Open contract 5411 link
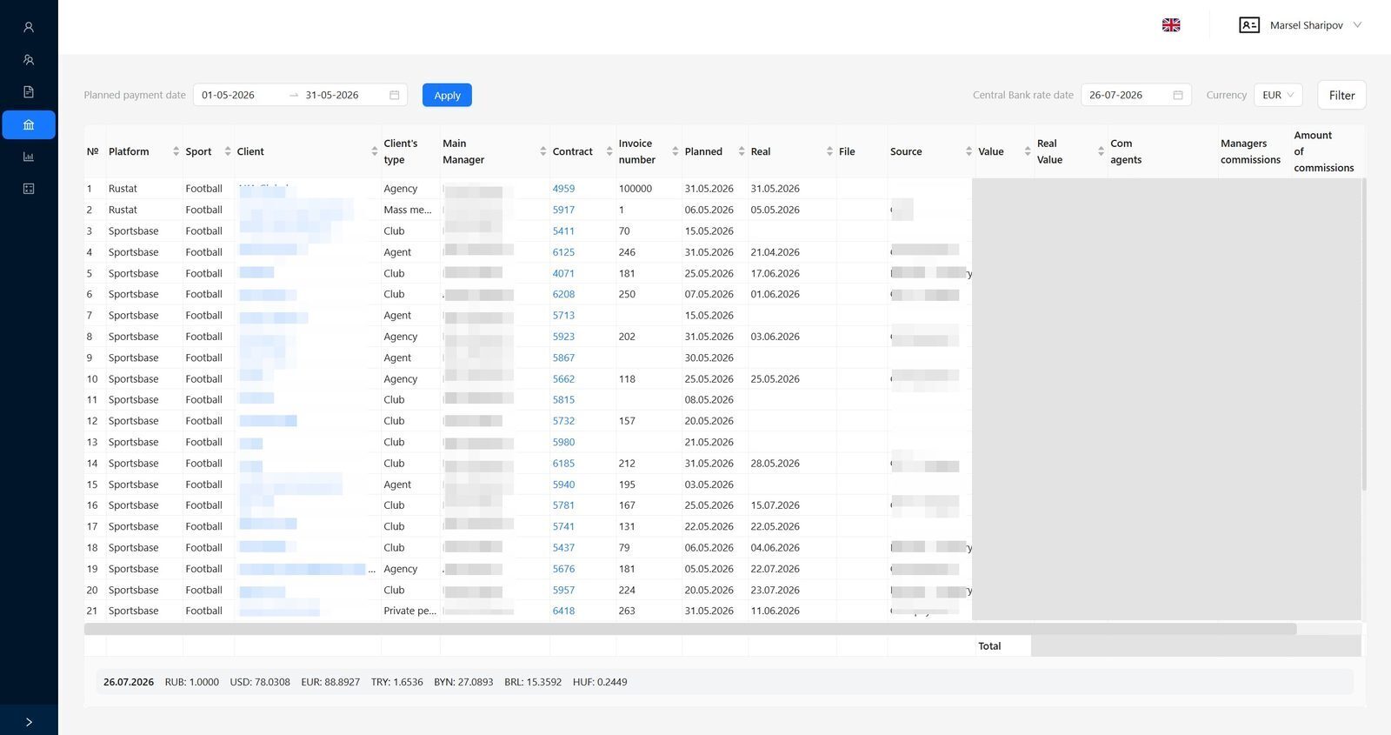 coord(563,231)
